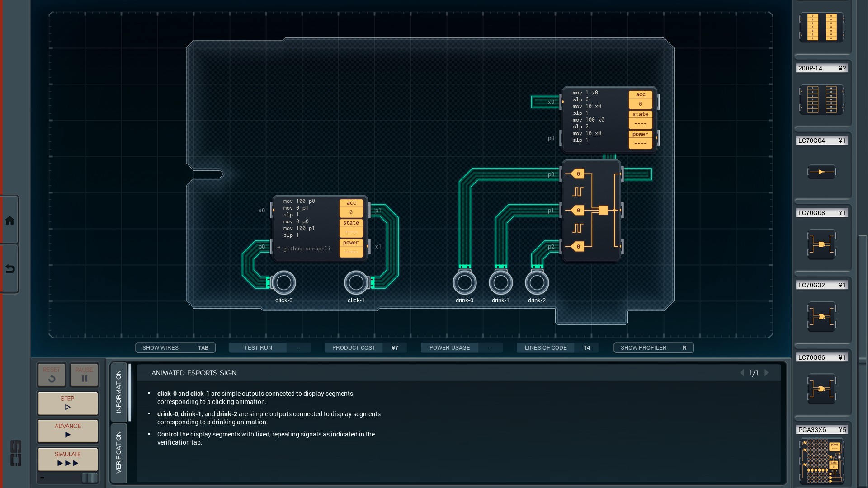Viewport: 868px width, 488px height.
Task: Select the 200P-14 memory chip part
Action: (821, 99)
